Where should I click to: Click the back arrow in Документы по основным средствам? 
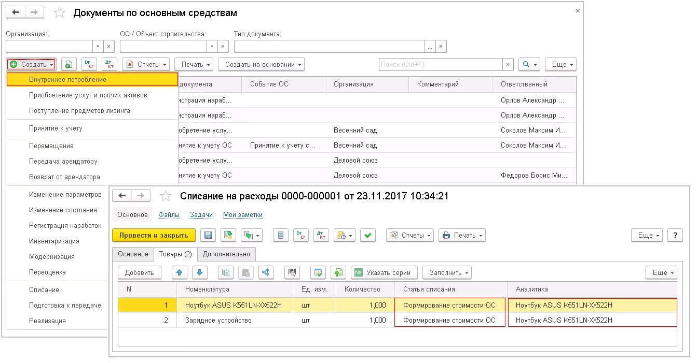point(16,12)
